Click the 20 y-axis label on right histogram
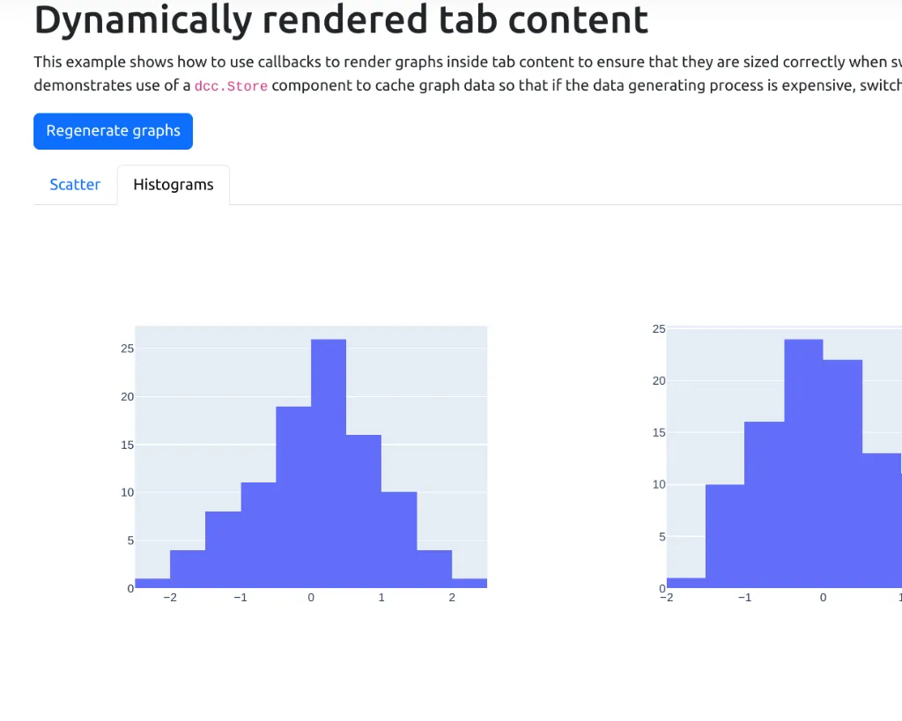The image size is (902, 721). pyautogui.click(x=659, y=381)
